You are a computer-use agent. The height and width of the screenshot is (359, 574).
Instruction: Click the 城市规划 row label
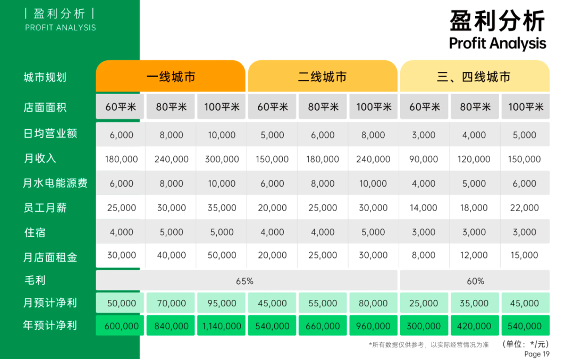click(45, 77)
